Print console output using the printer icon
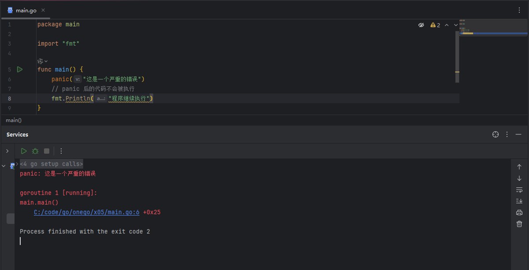Screen dimensions: 529x270 [519, 213]
